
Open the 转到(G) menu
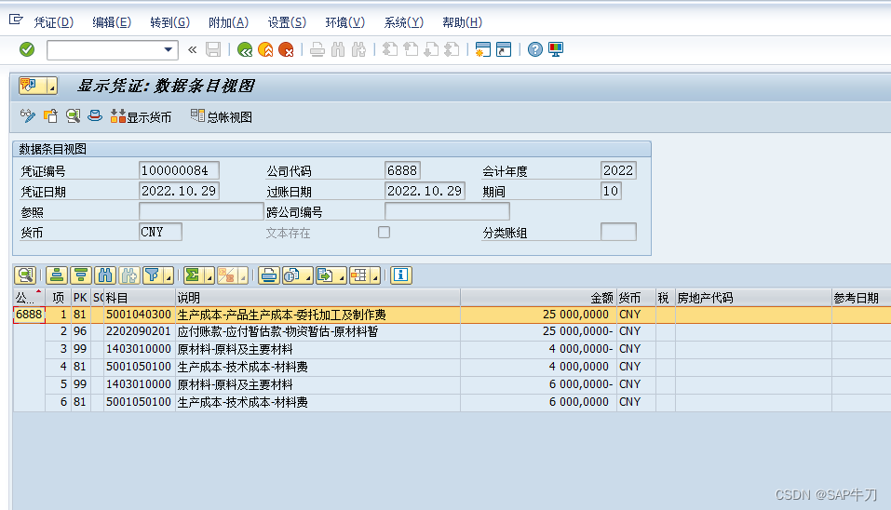[x=169, y=22]
